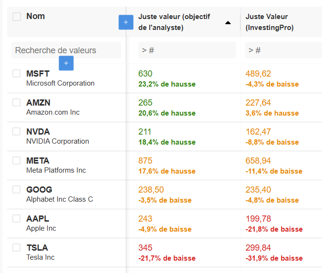
Task: Click the Recherche de valeurs search field
Action: [x=66, y=50]
